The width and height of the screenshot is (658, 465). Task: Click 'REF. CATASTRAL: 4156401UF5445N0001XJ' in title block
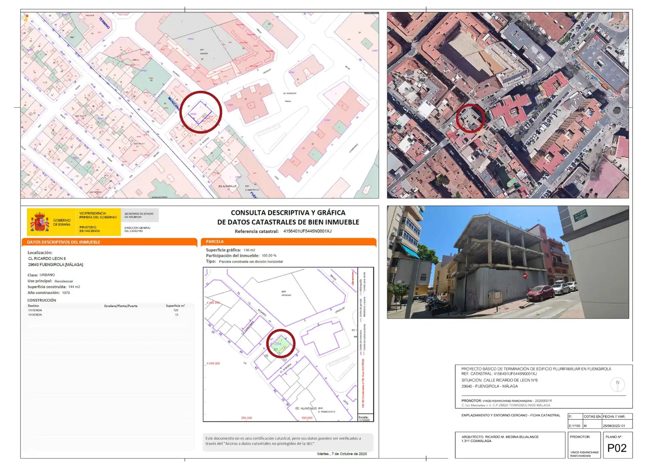pos(499,374)
